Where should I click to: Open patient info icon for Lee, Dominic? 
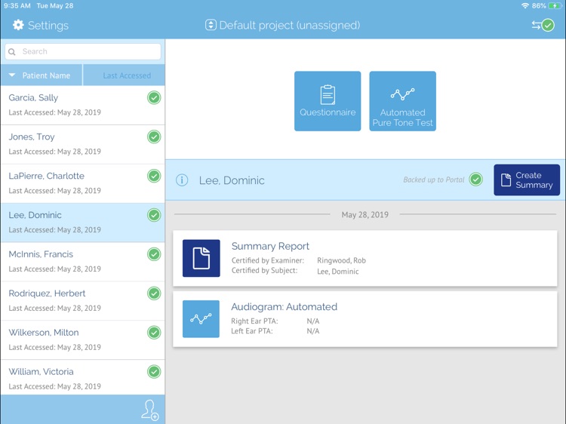(182, 180)
